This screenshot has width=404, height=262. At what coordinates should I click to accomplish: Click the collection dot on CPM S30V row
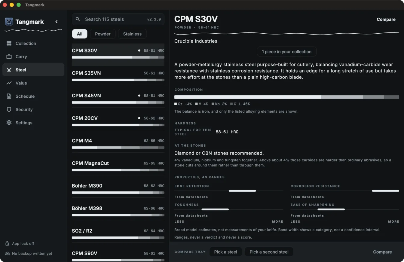click(139, 50)
